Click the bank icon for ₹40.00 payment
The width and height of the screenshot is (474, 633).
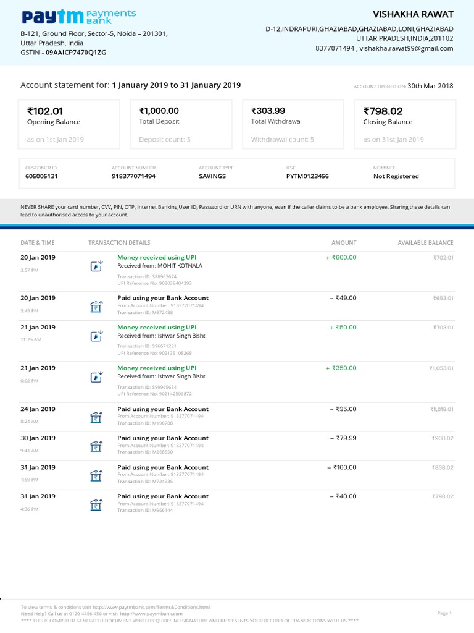pos(96,506)
